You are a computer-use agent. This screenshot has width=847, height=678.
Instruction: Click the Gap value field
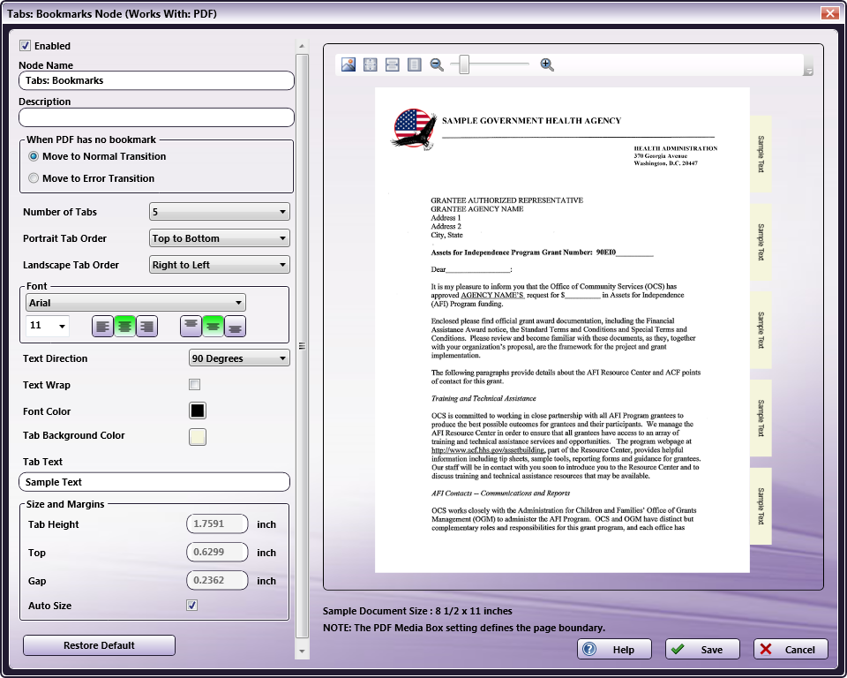point(217,580)
